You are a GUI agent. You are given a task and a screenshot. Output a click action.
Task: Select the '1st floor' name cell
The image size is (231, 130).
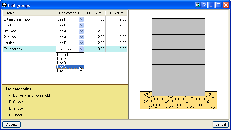pos(29,43)
